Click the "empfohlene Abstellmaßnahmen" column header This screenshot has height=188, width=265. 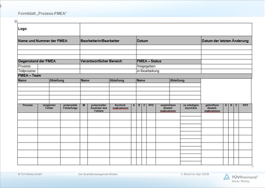(167, 108)
